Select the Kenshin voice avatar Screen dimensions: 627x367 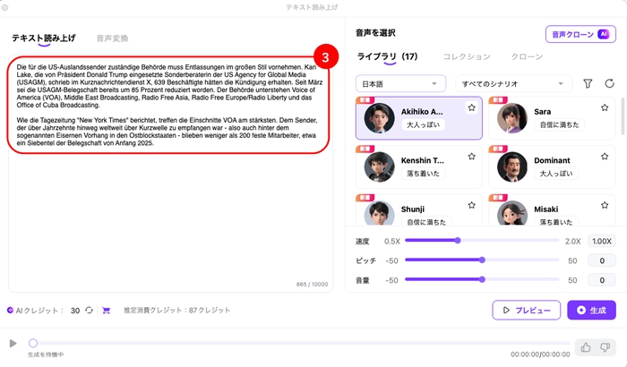pos(379,166)
